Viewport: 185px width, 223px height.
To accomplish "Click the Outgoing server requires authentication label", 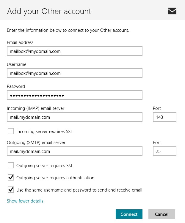I will tap(55, 178).
